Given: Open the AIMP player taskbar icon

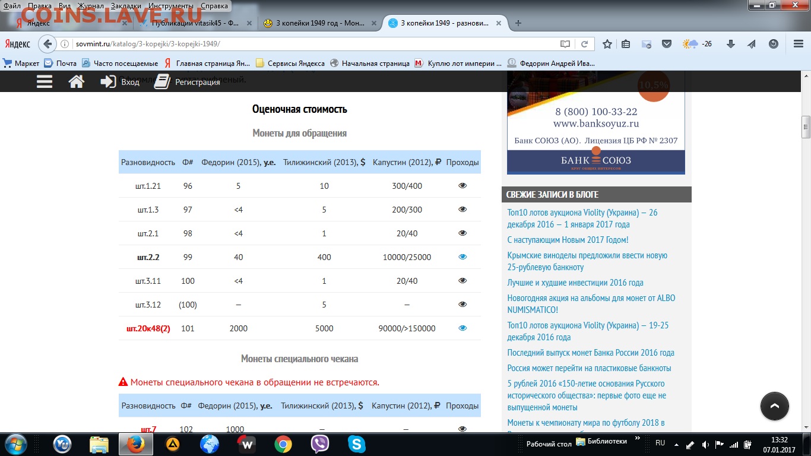Looking at the screenshot, I should coord(173,444).
